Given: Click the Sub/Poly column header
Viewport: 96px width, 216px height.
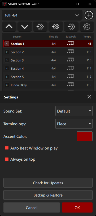Looking at the screenshot, I should tap(71, 37).
